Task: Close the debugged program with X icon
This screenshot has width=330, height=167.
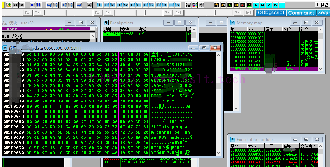Action: click(22, 5)
